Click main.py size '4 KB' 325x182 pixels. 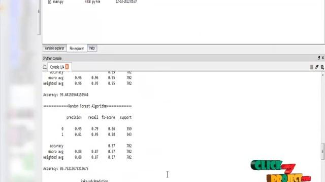87,2
